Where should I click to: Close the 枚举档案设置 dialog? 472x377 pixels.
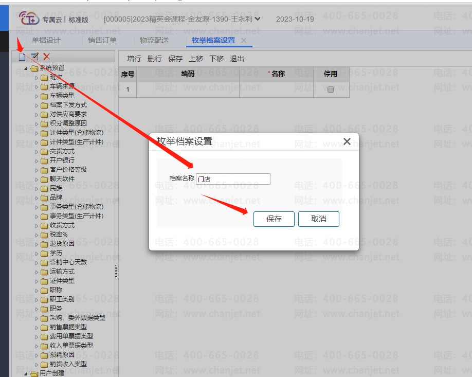[x=347, y=141]
